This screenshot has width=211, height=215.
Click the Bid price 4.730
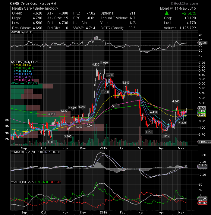tap(63, 23)
